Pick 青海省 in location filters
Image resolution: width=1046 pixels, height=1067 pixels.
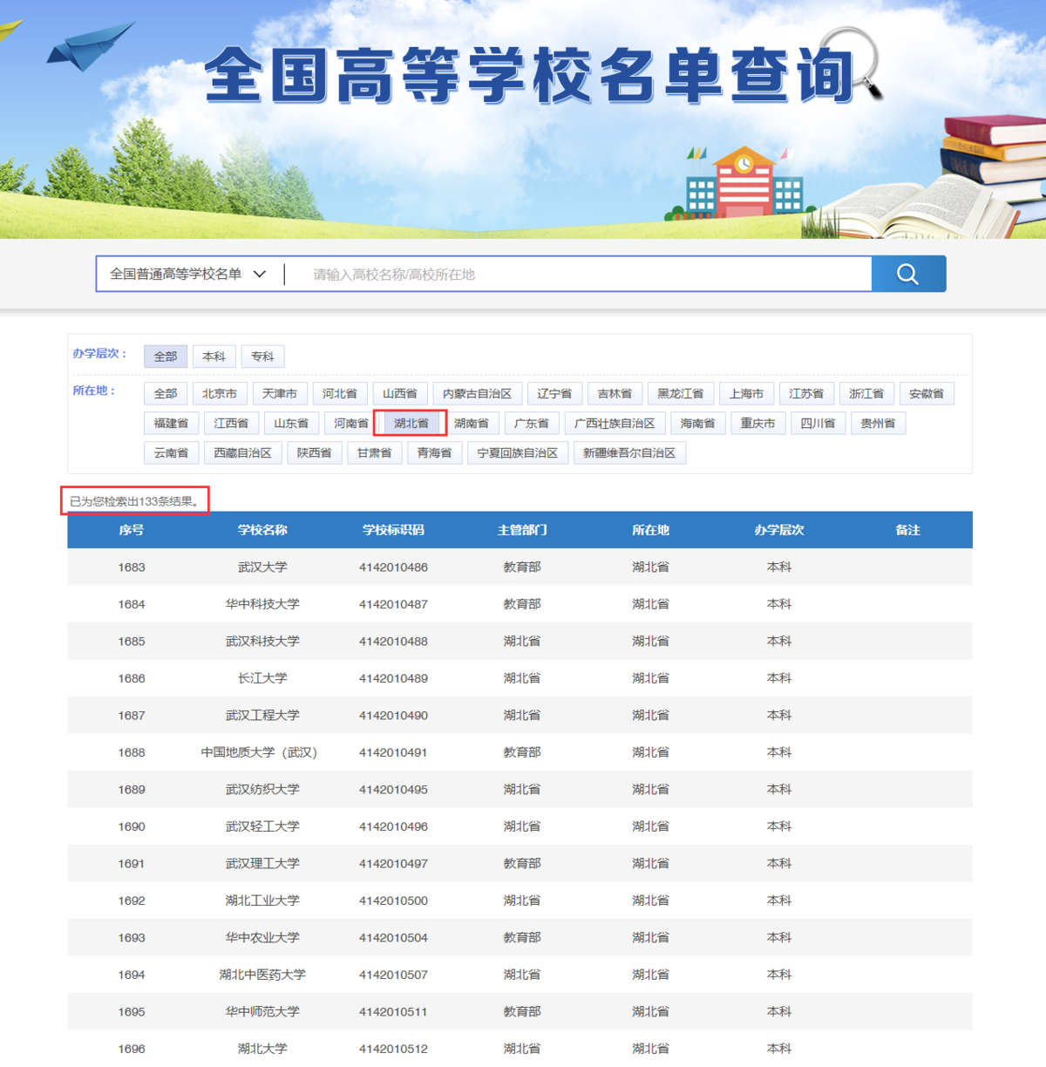coord(435,453)
